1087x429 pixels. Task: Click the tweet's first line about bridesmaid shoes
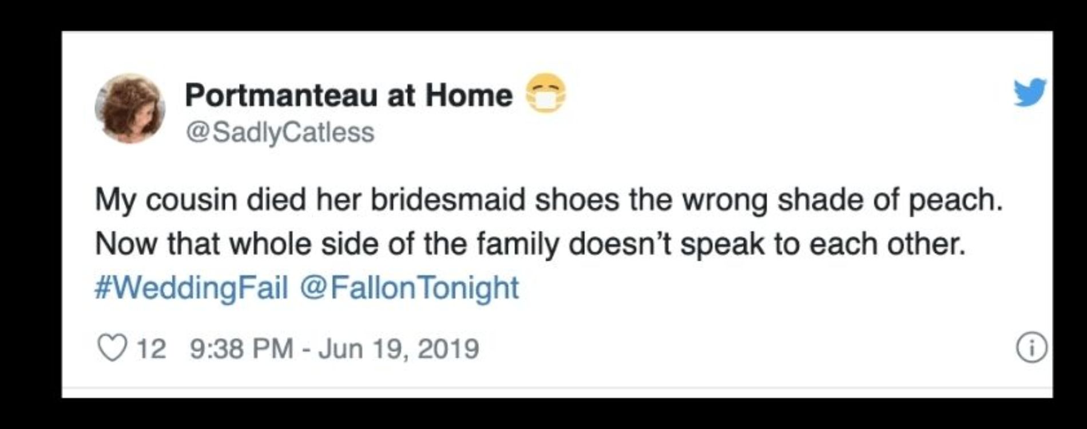(x=549, y=201)
